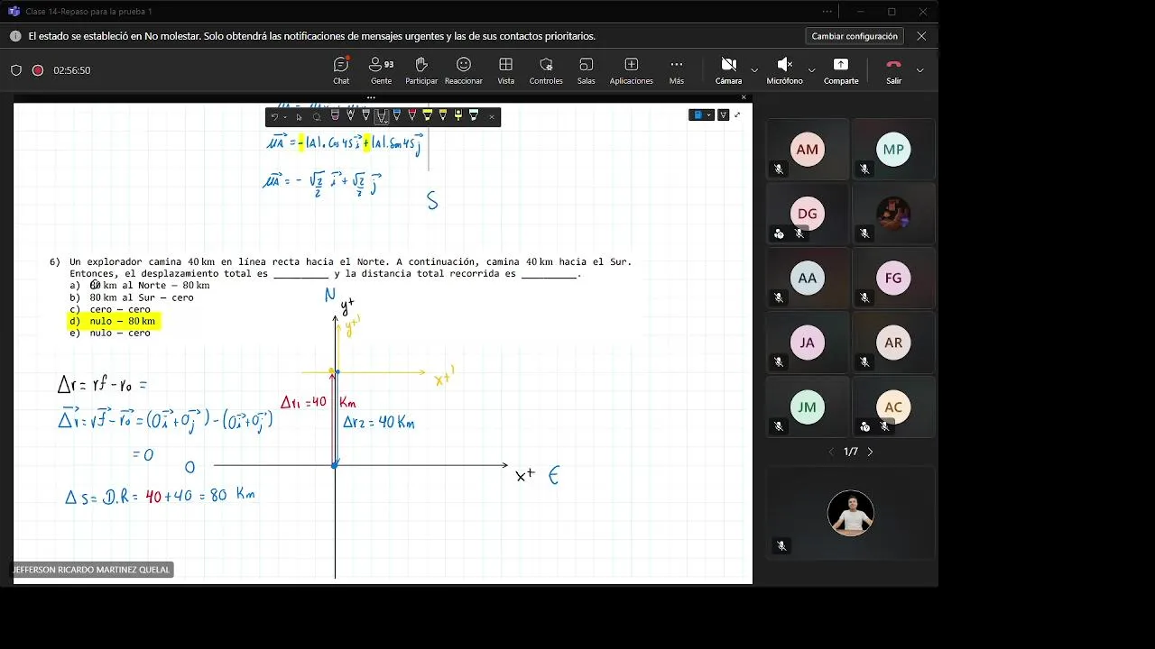Viewport: 1155px width, 649px height.
Task: Close the shared content X button
Action: (744, 97)
